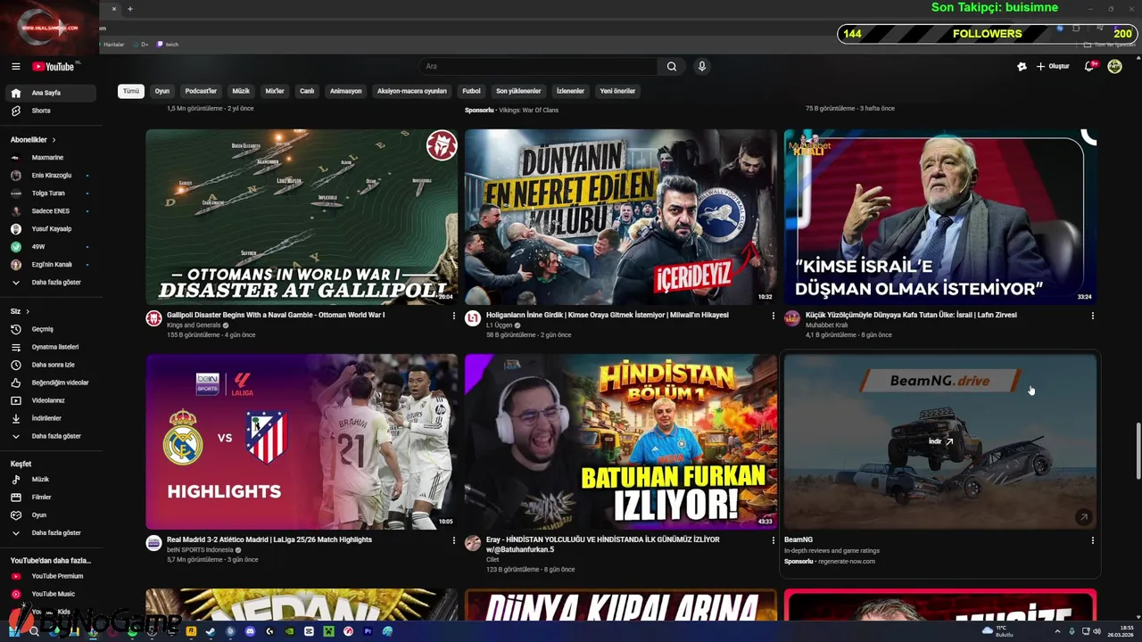1142x642 pixels.
Task: Play Real Madrid vs Atlético highlights thumbnail
Action: (302, 441)
